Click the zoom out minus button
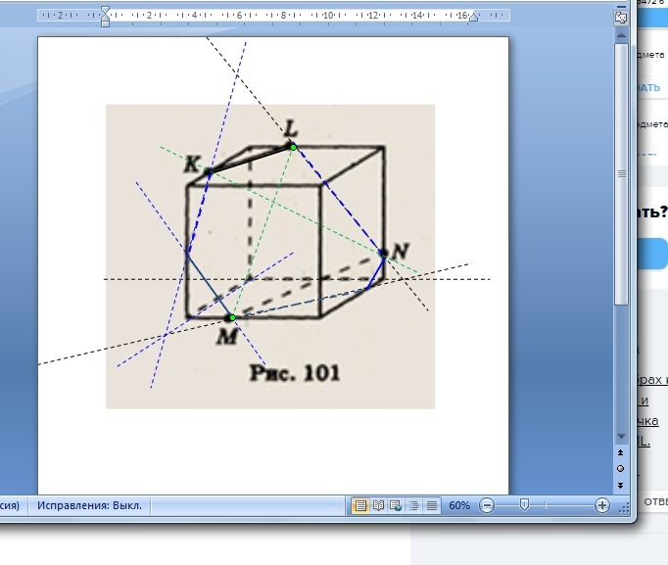668x565 pixels. click(x=487, y=505)
